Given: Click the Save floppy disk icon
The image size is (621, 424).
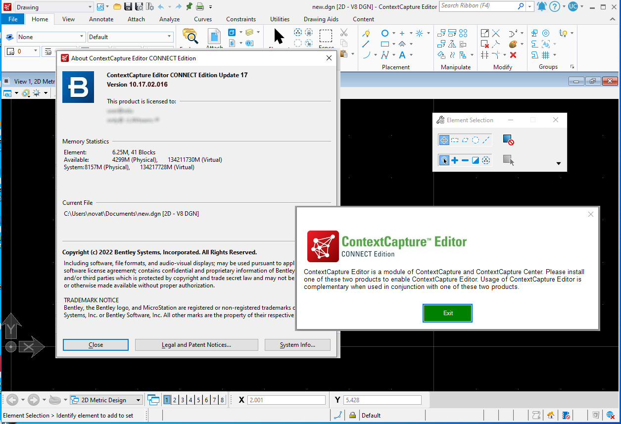Looking at the screenshot, I should click(128, 6).
